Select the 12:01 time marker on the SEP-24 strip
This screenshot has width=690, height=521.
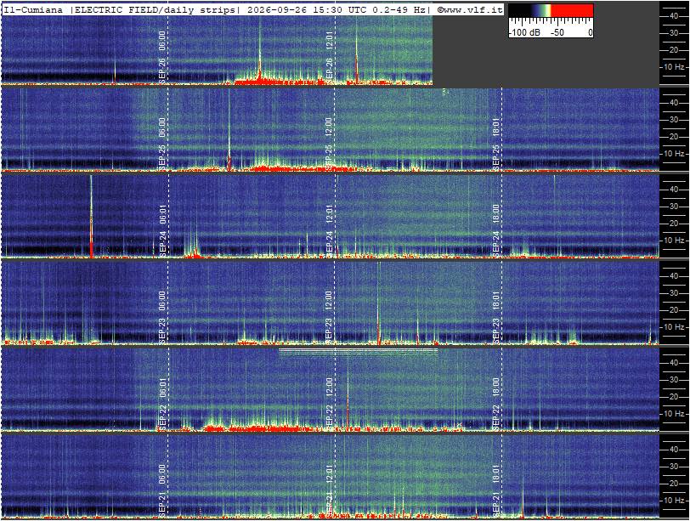tap(329, 214)
